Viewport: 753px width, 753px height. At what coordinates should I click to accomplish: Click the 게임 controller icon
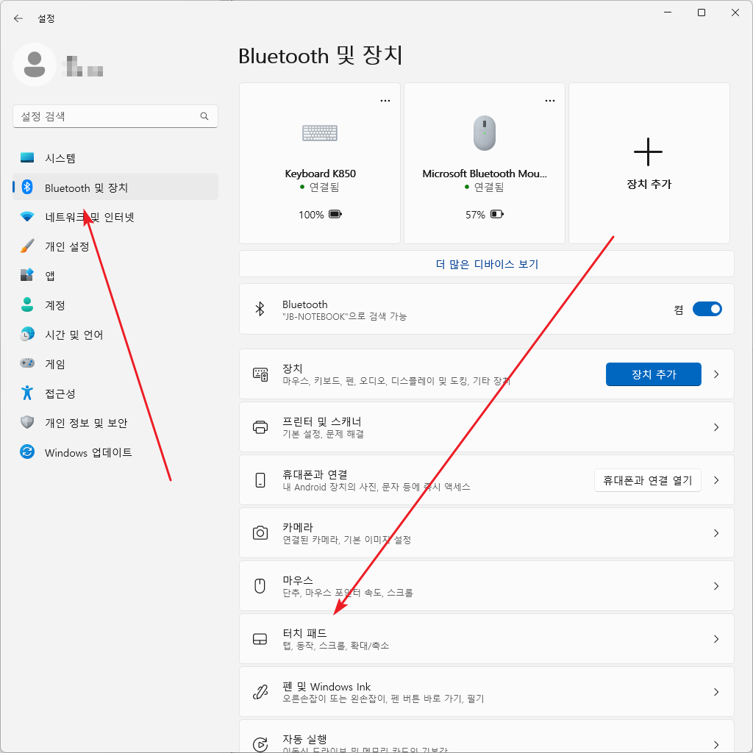27,363
